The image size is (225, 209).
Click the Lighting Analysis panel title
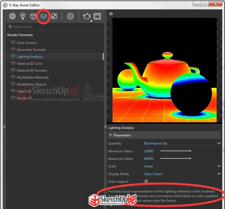tap(121, 128)
